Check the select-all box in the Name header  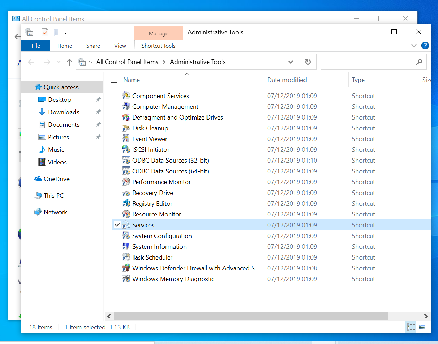114,79
